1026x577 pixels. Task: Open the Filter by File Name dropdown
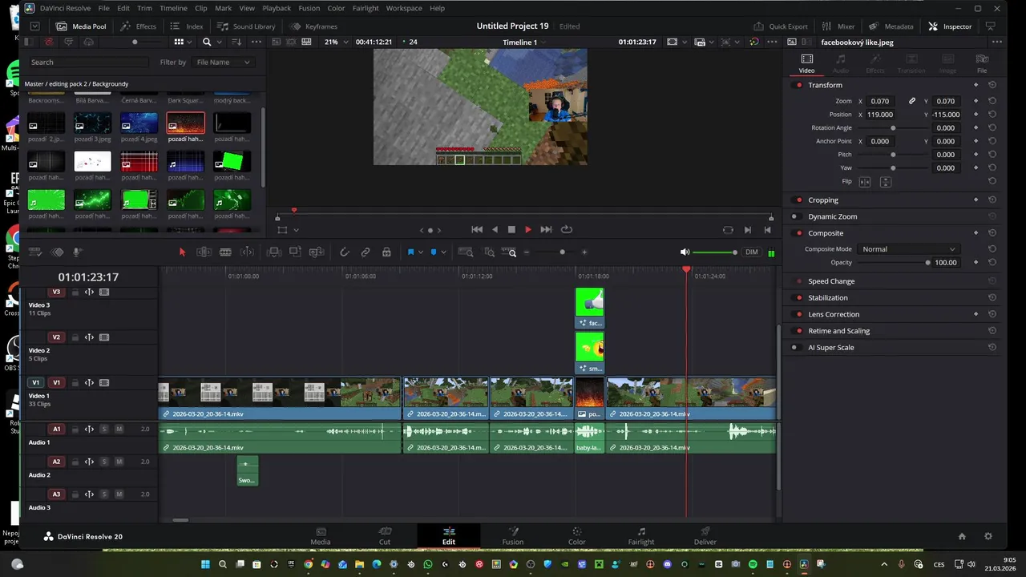coord(223,62)
